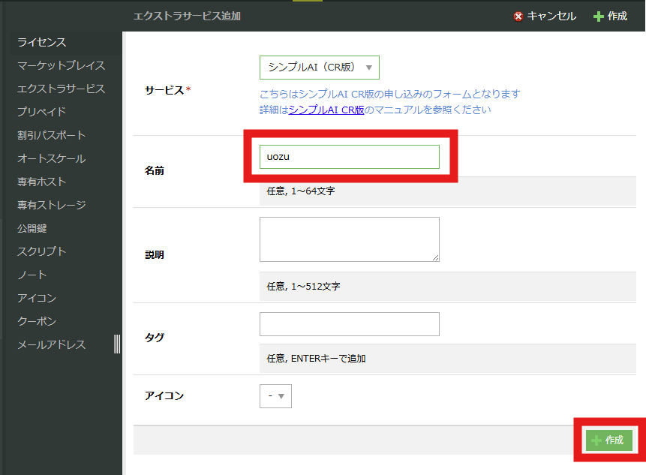646x475 pixels.
Task: Focus the 説明 description textarea
Action: click(349, 239)
